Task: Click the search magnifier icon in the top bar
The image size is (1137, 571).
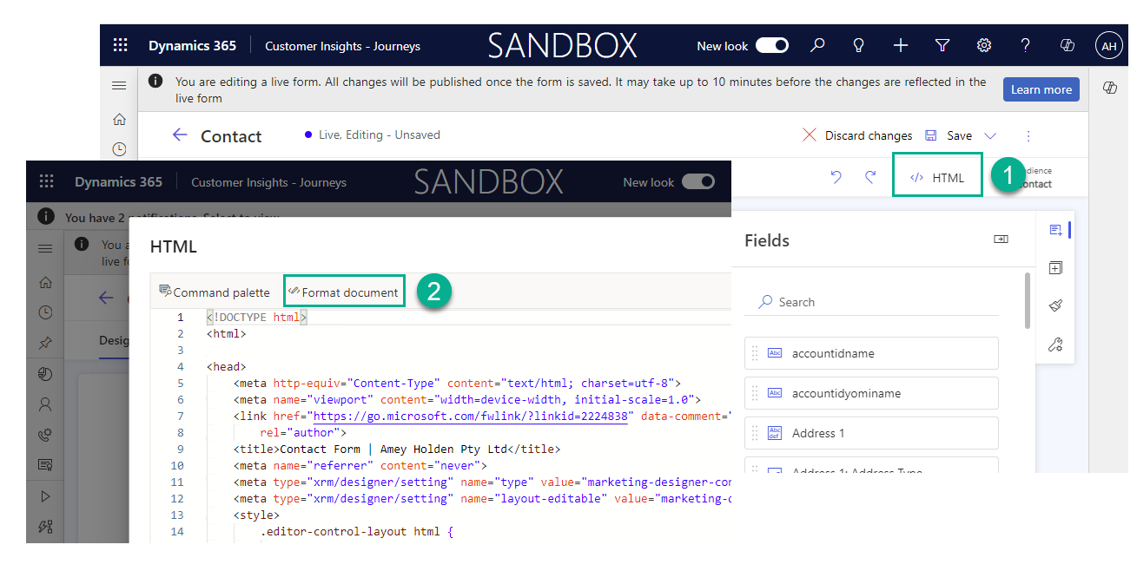Action: (x=816, y=44)
